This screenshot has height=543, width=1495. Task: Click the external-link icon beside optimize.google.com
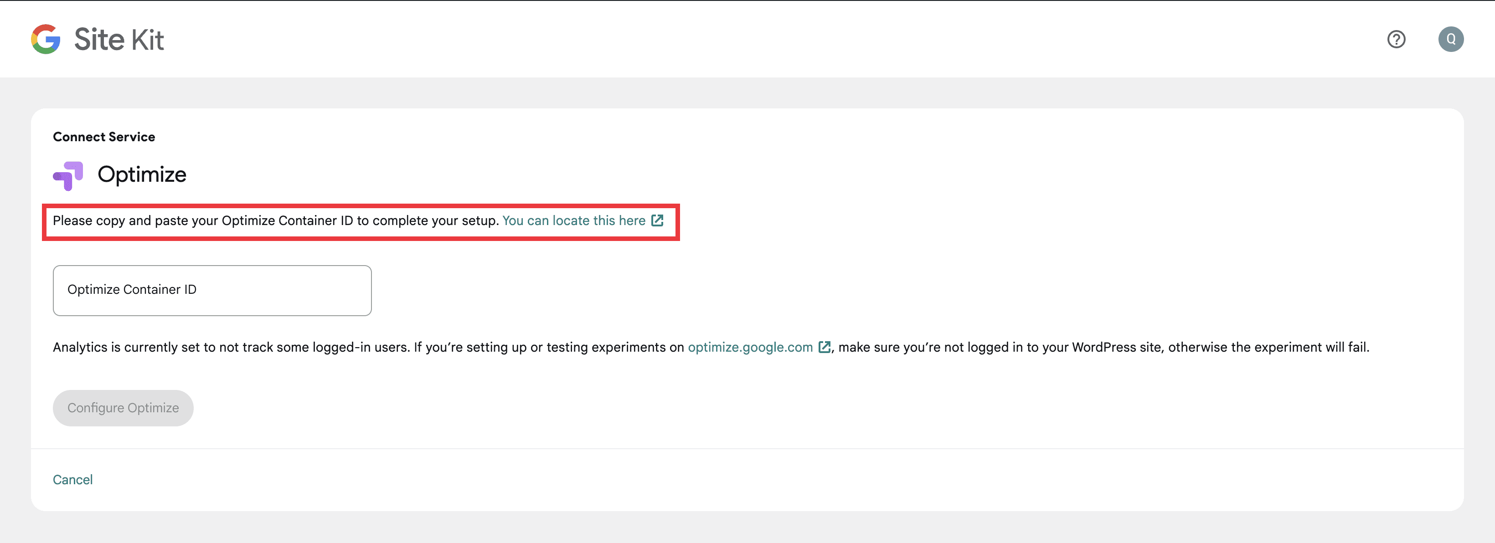(x=825, y=347)
